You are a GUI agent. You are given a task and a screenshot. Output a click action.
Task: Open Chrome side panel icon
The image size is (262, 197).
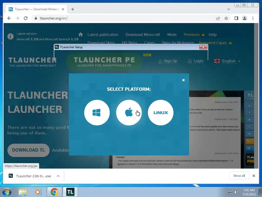(x=236, y=18)
